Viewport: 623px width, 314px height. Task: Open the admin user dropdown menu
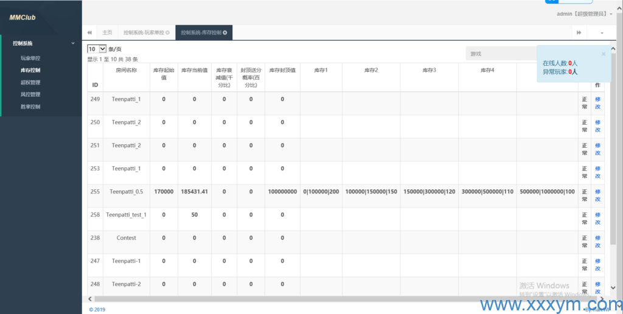tap(585, 13)
